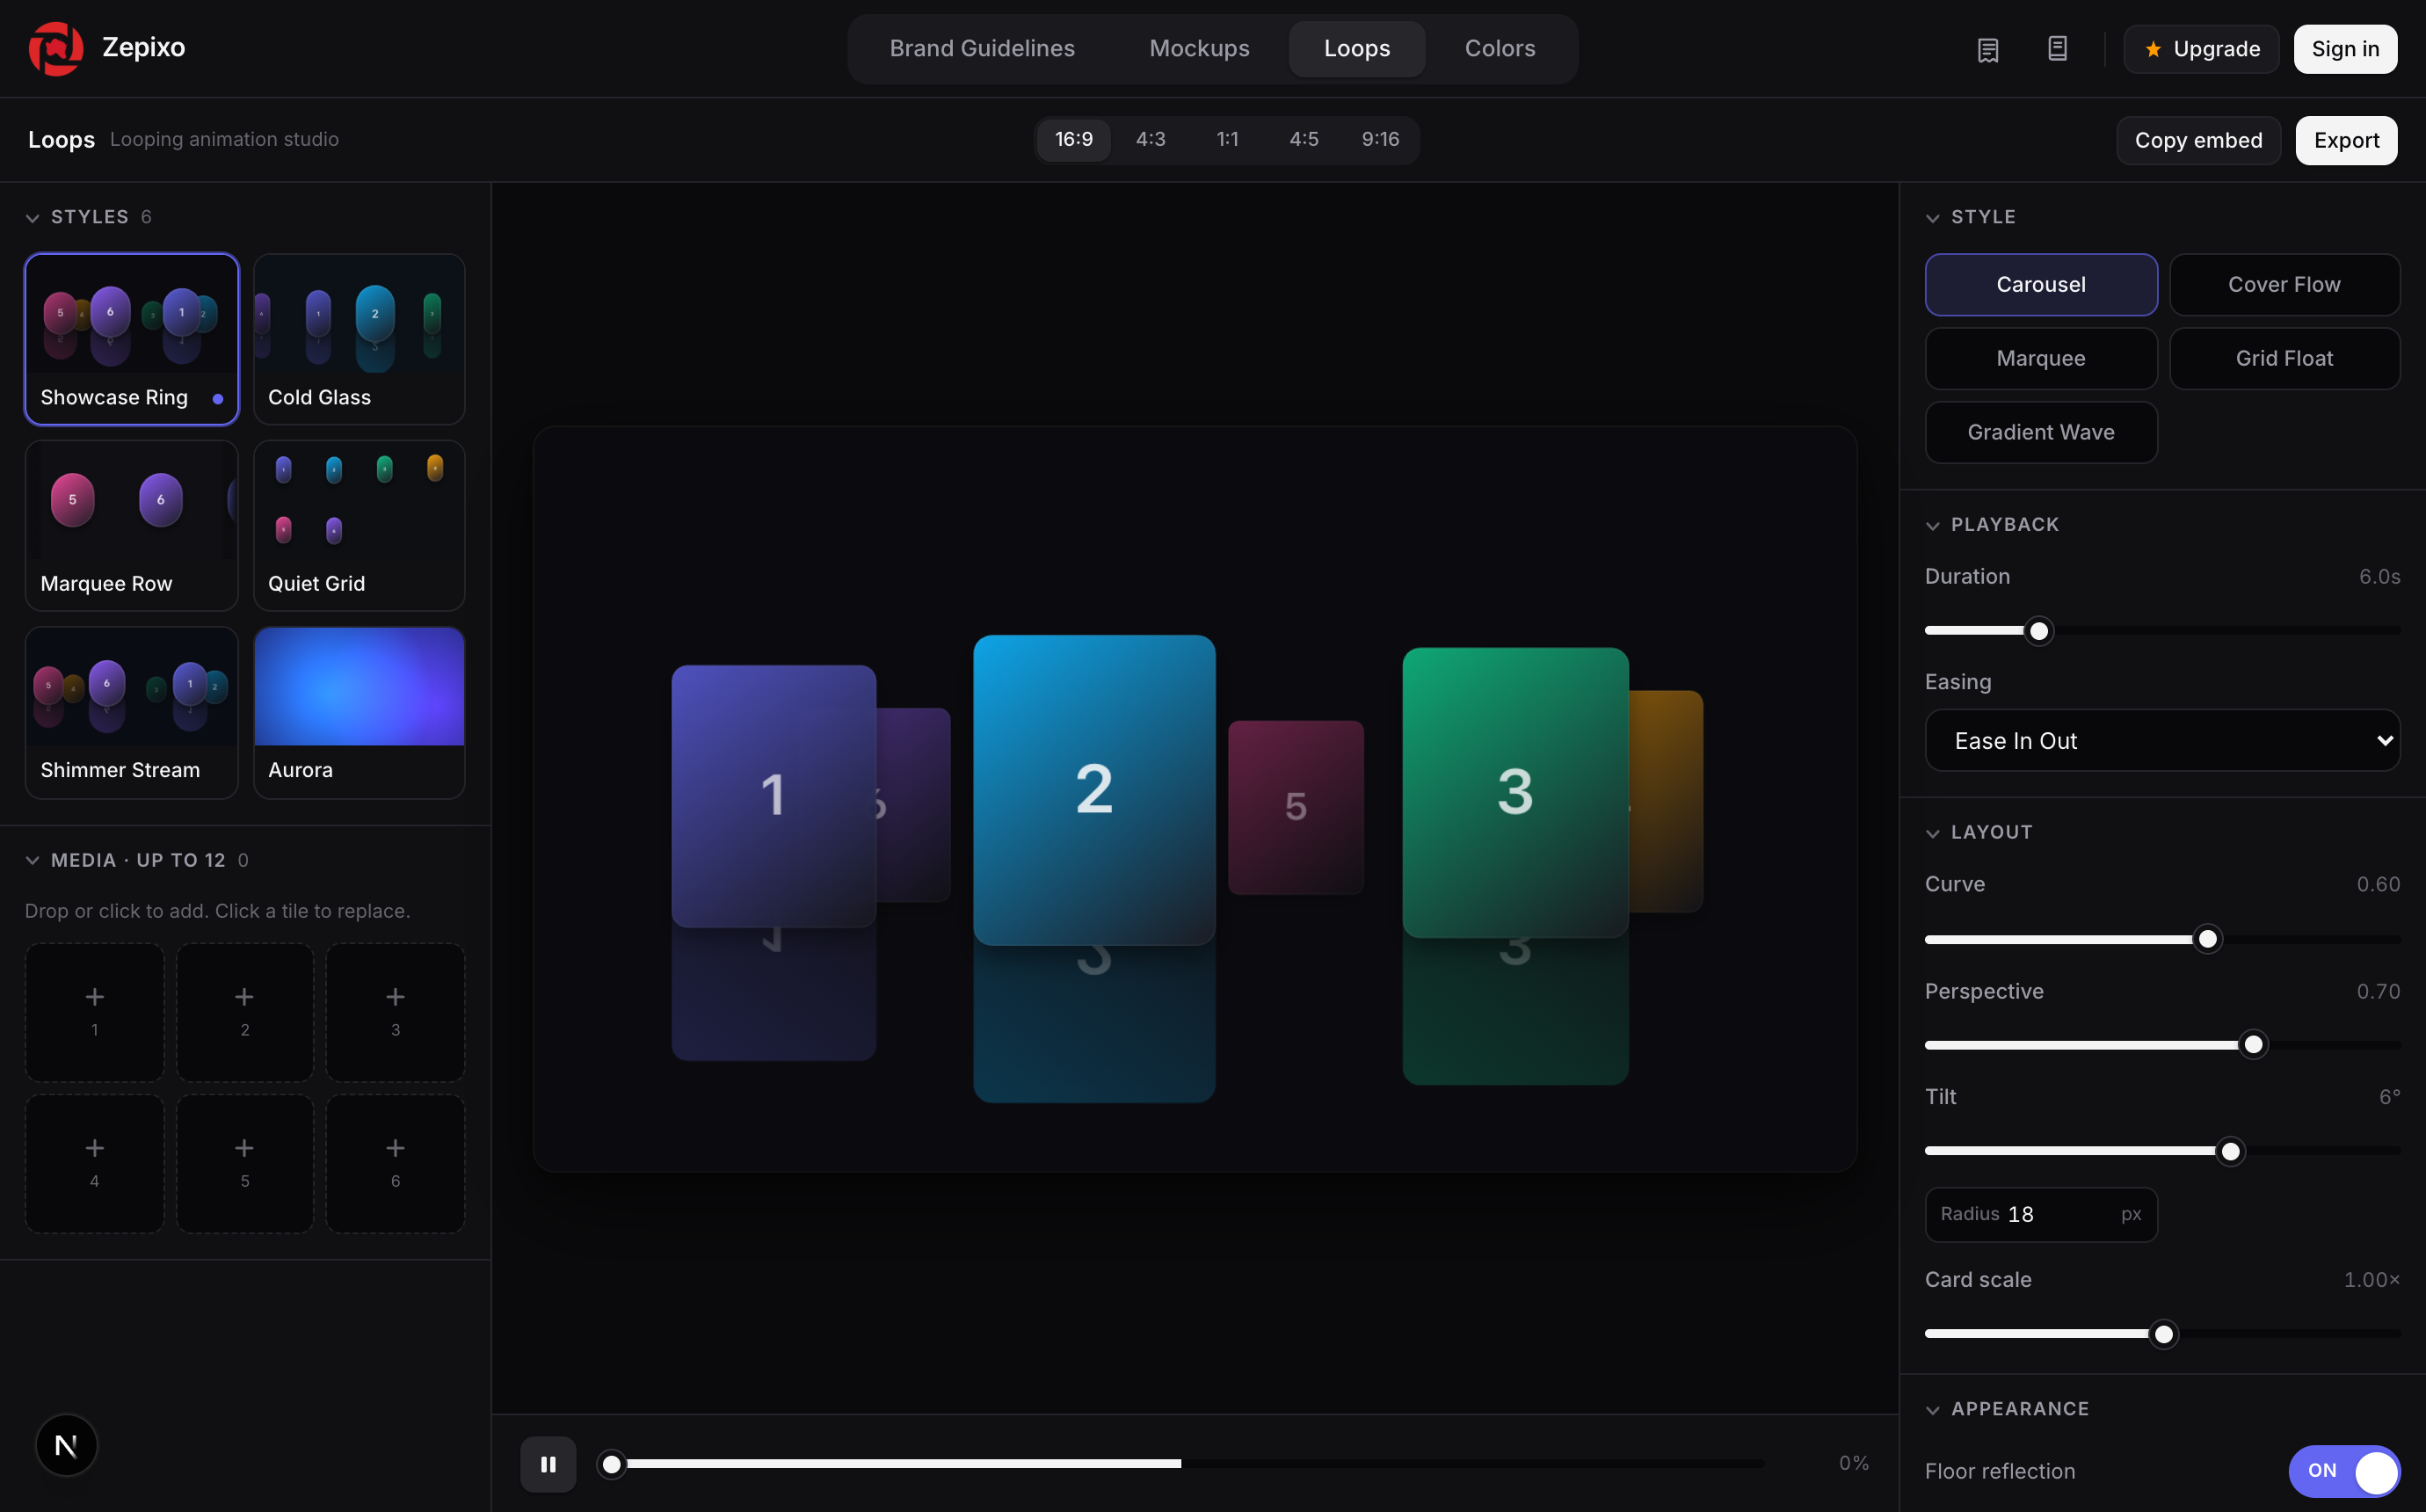Open the Easing dropdown
The image size is (2426, 1512).
(2162, 740)
